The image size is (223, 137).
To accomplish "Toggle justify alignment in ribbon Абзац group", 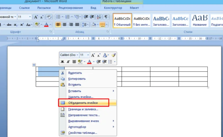I will 77,25.
